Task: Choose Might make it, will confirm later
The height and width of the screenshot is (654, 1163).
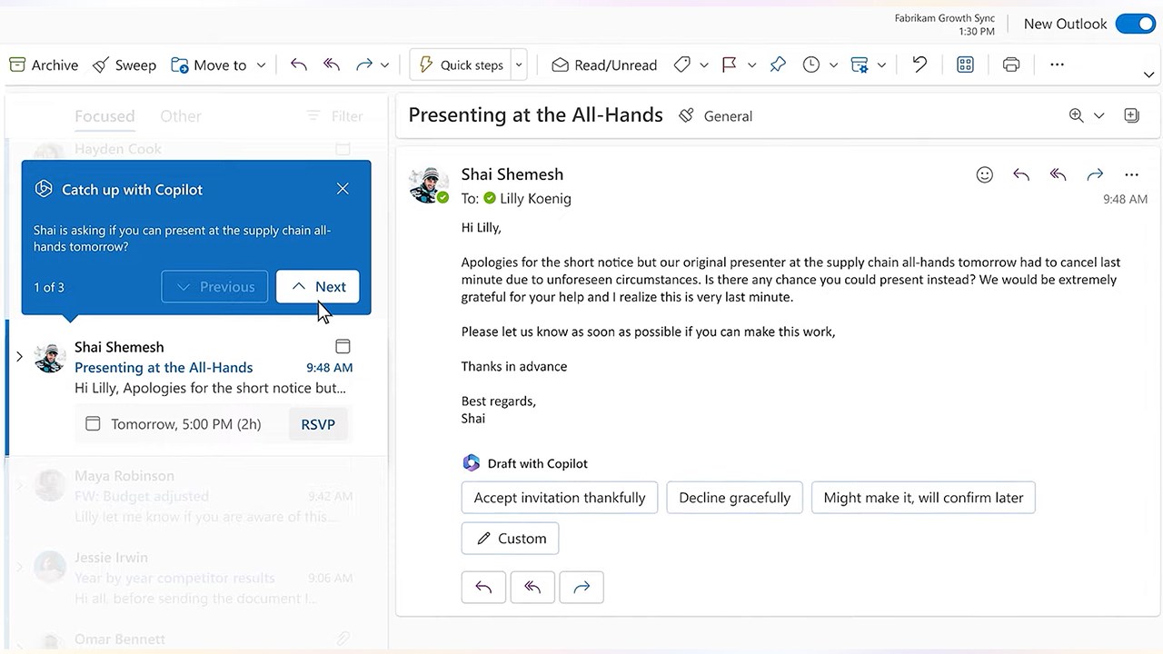Action: pyautogui.click(x=923, y=498)
